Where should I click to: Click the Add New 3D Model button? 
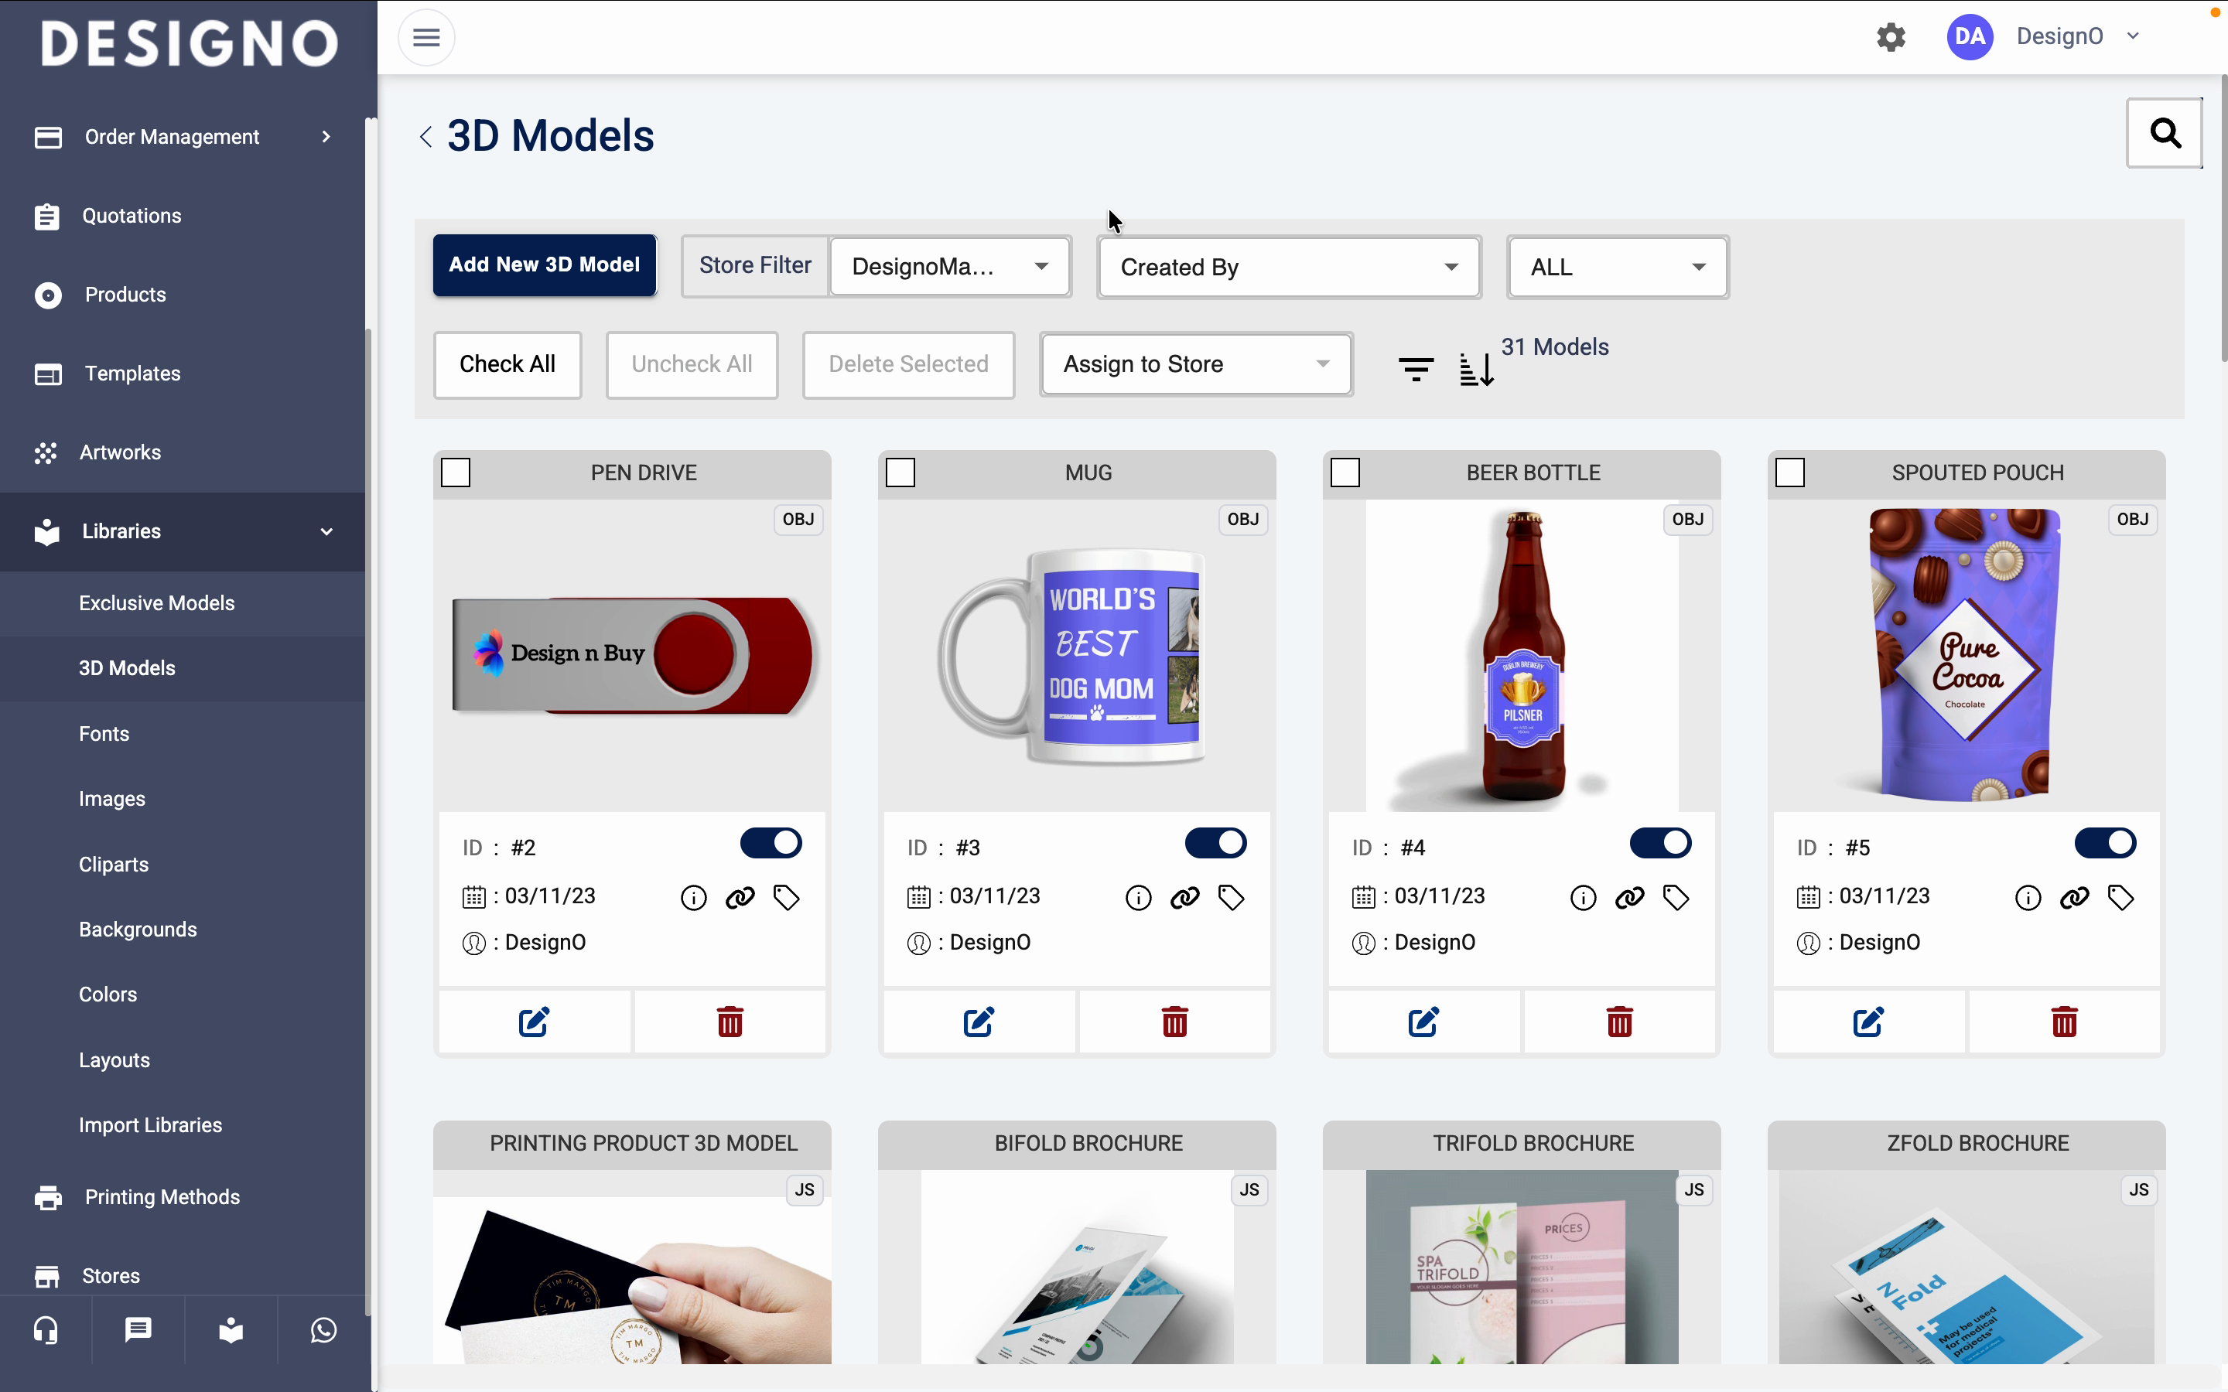(x=544, y=265)
